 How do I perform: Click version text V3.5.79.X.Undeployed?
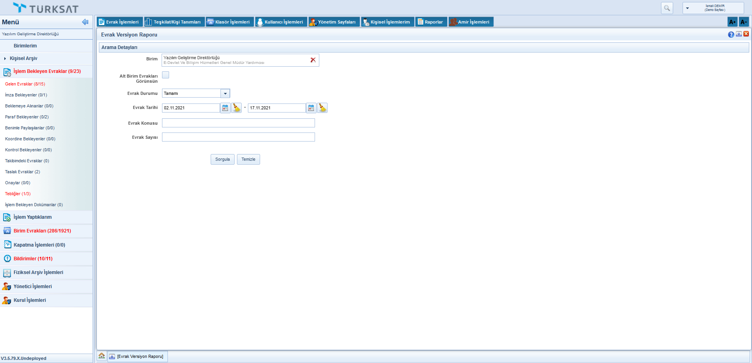pos(24,358)
